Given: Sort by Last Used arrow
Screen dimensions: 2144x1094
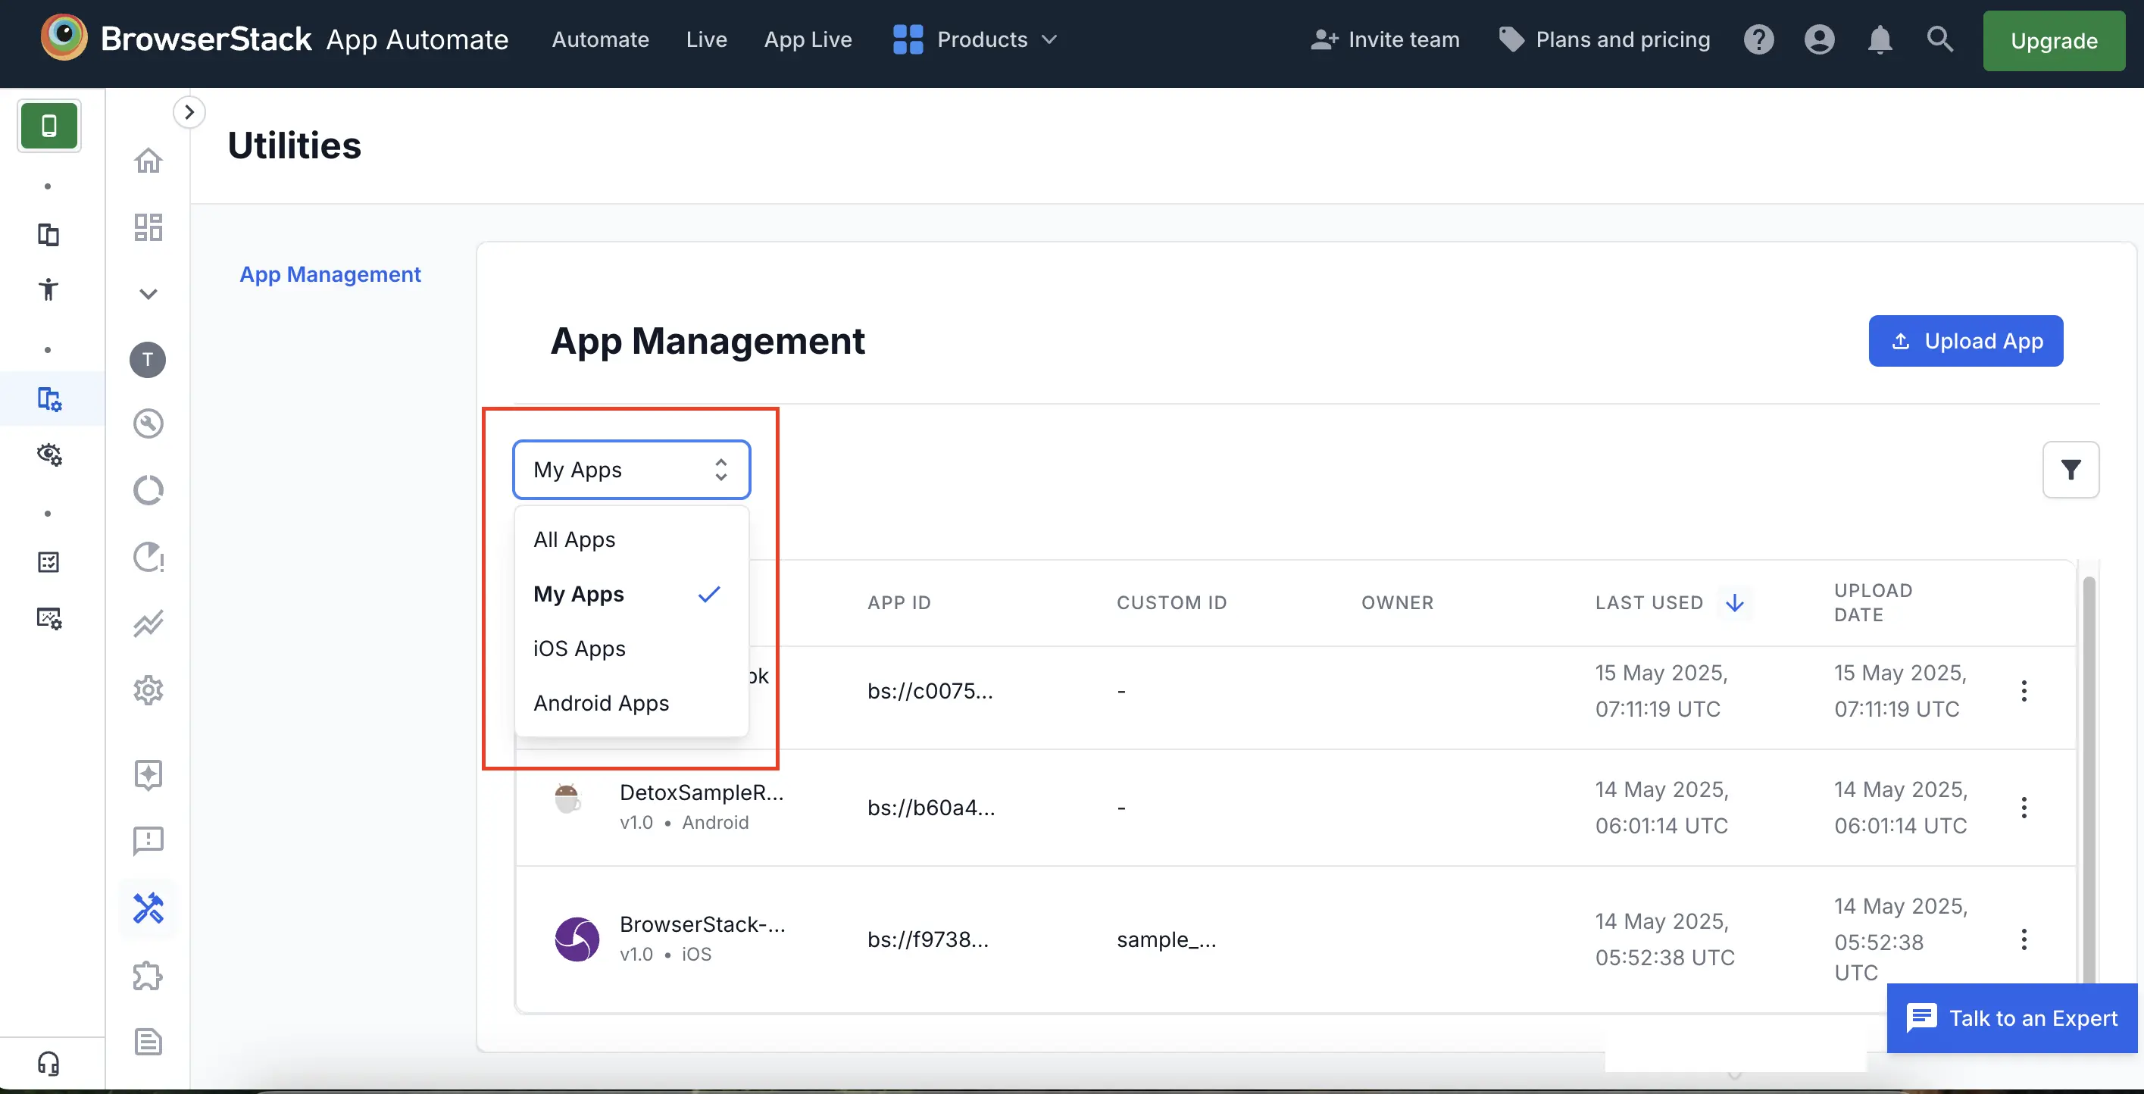Looking at the screenshot, I should click(x=1734, y=602).
